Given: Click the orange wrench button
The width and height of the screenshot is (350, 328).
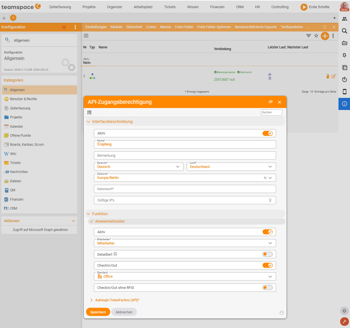Looking at the screenshot, I should click(x=344, y=322).
